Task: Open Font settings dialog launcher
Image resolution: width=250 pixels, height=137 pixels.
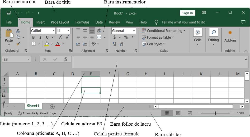Action: (x=70, y=51)
